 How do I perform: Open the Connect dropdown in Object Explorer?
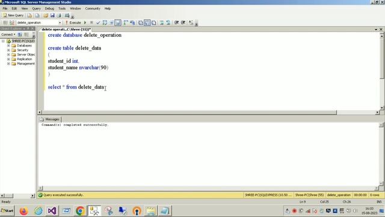(8, 34)
